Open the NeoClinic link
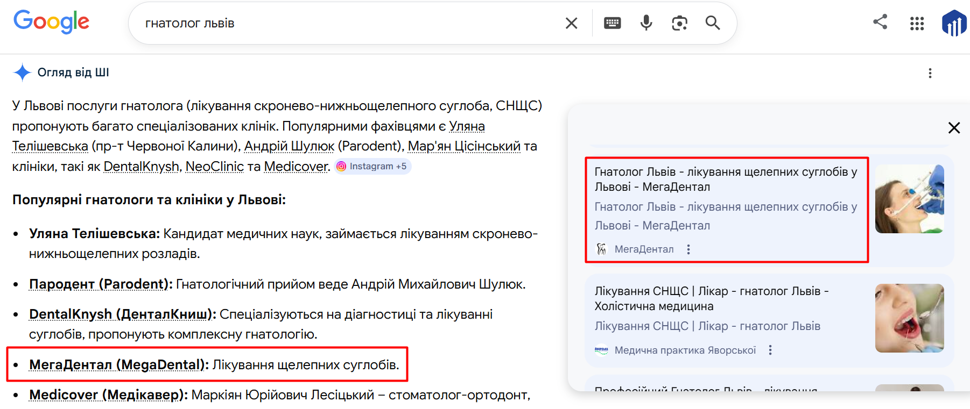The height and width of the screenshot is (409, 970). pyautogui.click(x=215, y=167)
